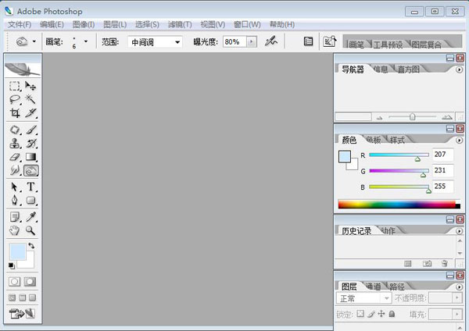469x331 pixels.
Task: Switch to Quick Mask mode
Action: point(30,281)
